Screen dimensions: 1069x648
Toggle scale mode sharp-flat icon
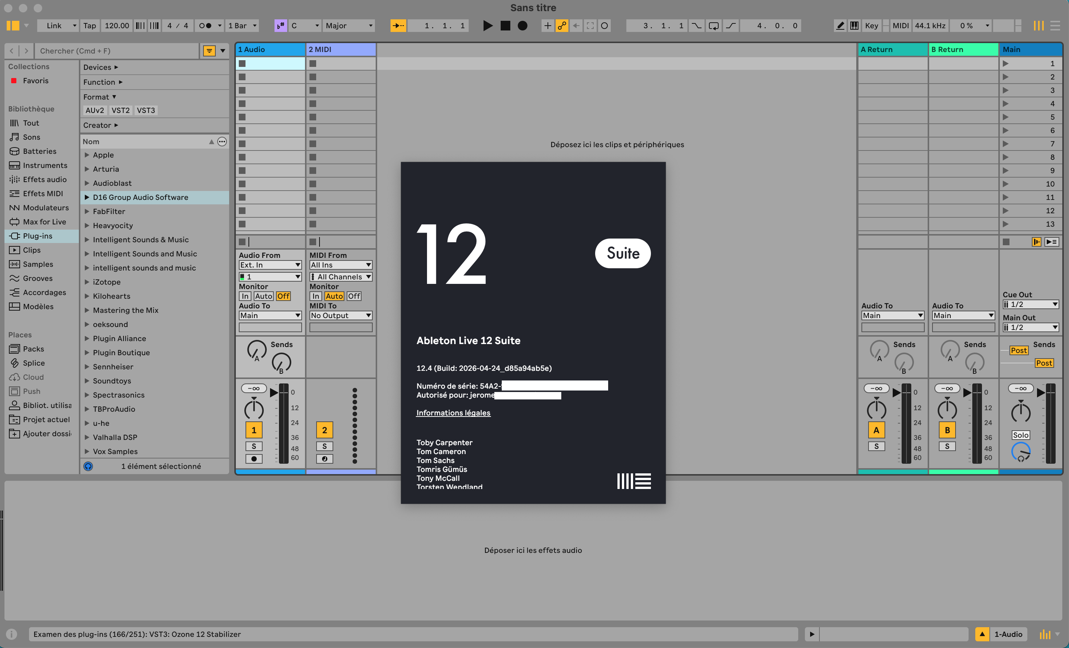(281, 26)
